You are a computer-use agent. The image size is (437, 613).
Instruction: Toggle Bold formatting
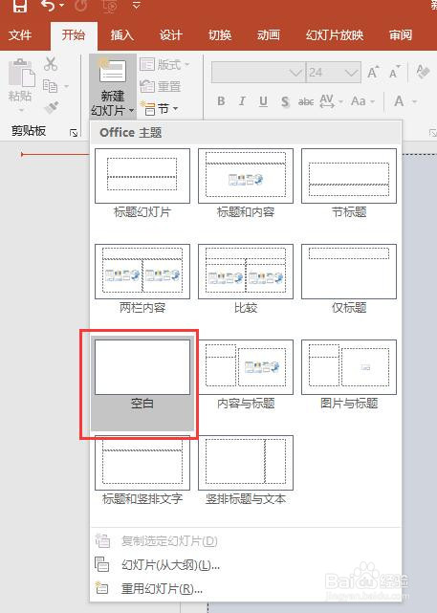(221, 101)
